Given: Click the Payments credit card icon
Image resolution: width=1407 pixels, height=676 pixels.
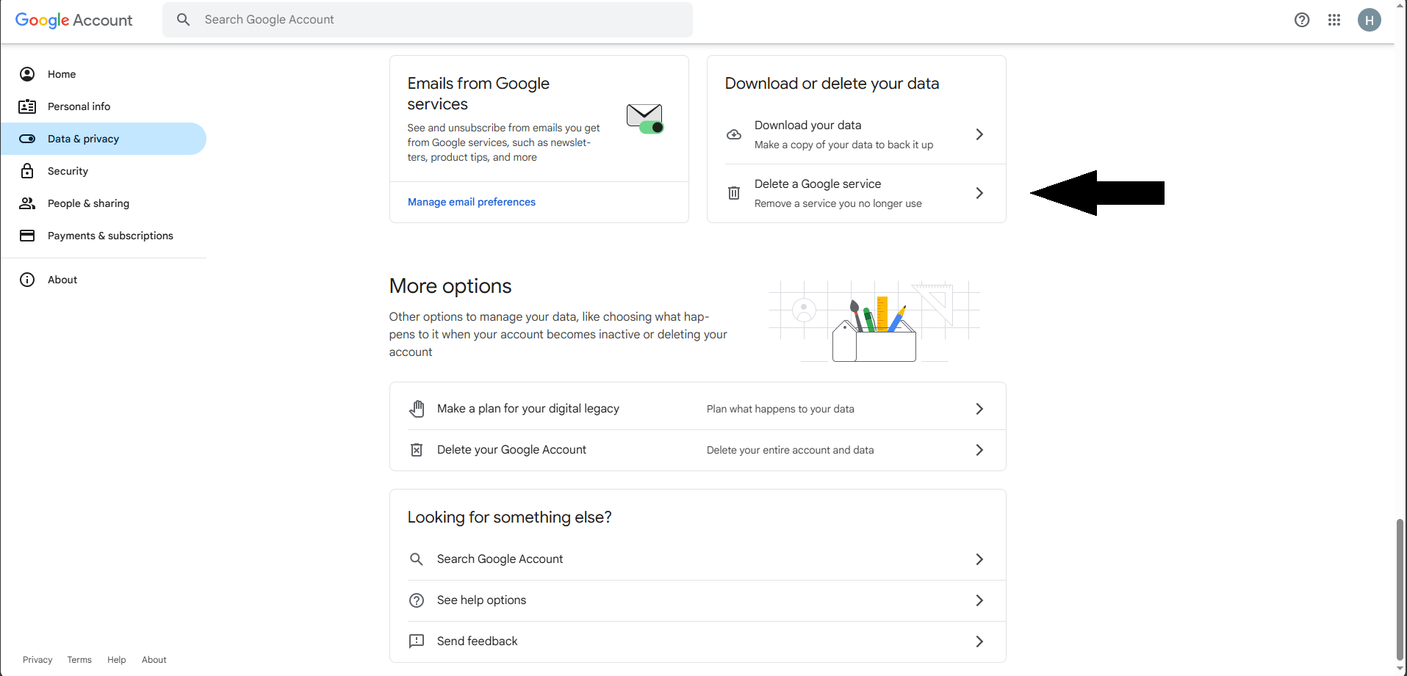Looking at the screenshot, I should [27, 236].
